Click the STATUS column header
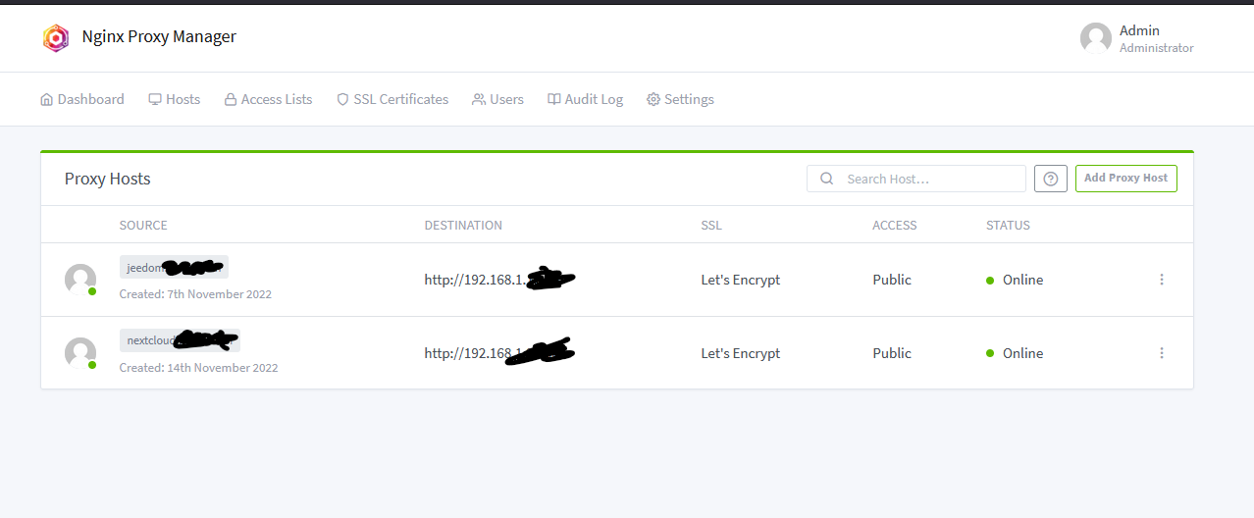This screenshot has width=1254, height=518. click(1008, 226)
